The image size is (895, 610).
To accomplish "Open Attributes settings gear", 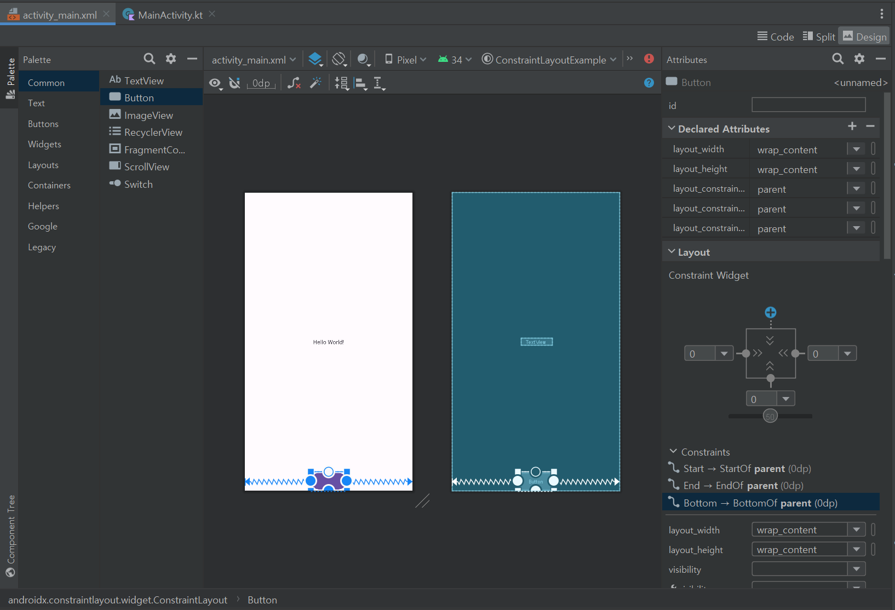I will pyautogui.click(x=859, y=59).
